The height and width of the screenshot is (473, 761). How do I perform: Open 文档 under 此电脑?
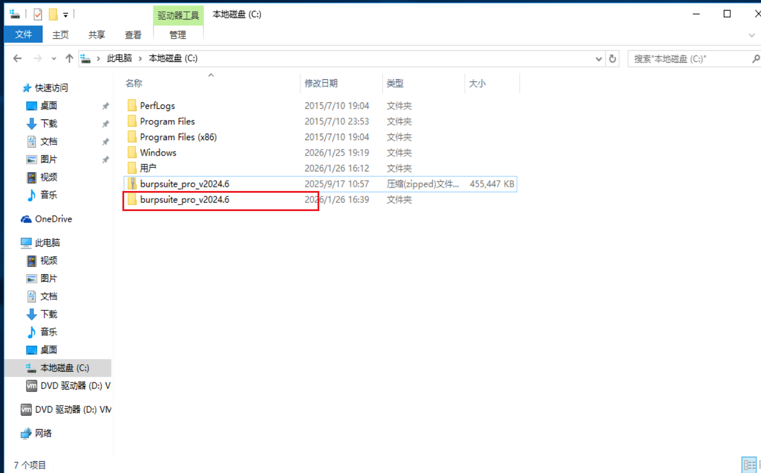49,296
